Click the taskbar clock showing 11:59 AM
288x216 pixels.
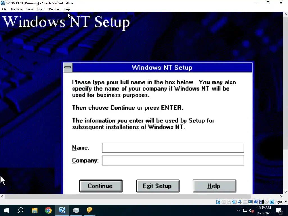click(264, 210)
